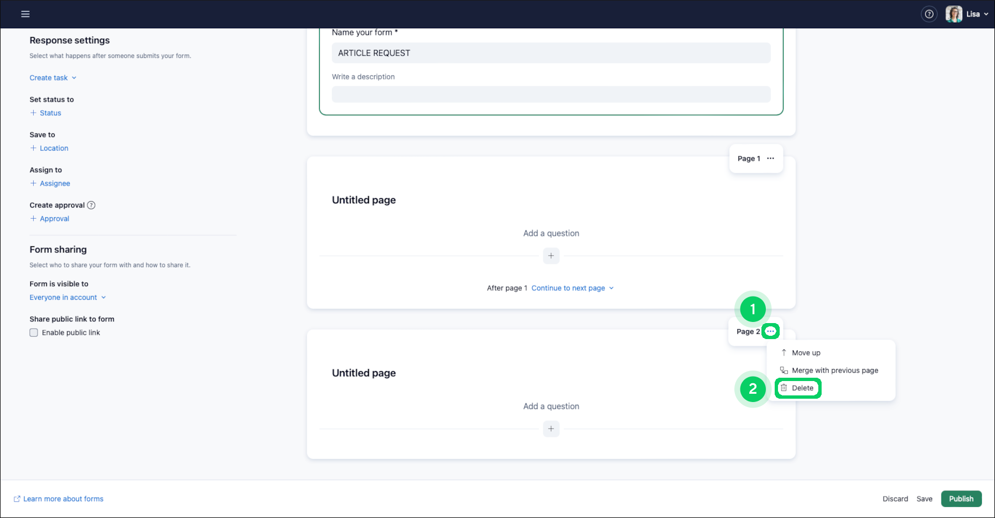Expand Lisa's account dropdown

click(987, 14)
